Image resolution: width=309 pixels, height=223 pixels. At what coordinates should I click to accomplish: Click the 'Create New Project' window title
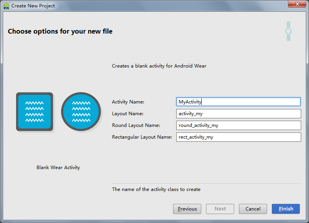pyautogui.click(x=33, y=6)
